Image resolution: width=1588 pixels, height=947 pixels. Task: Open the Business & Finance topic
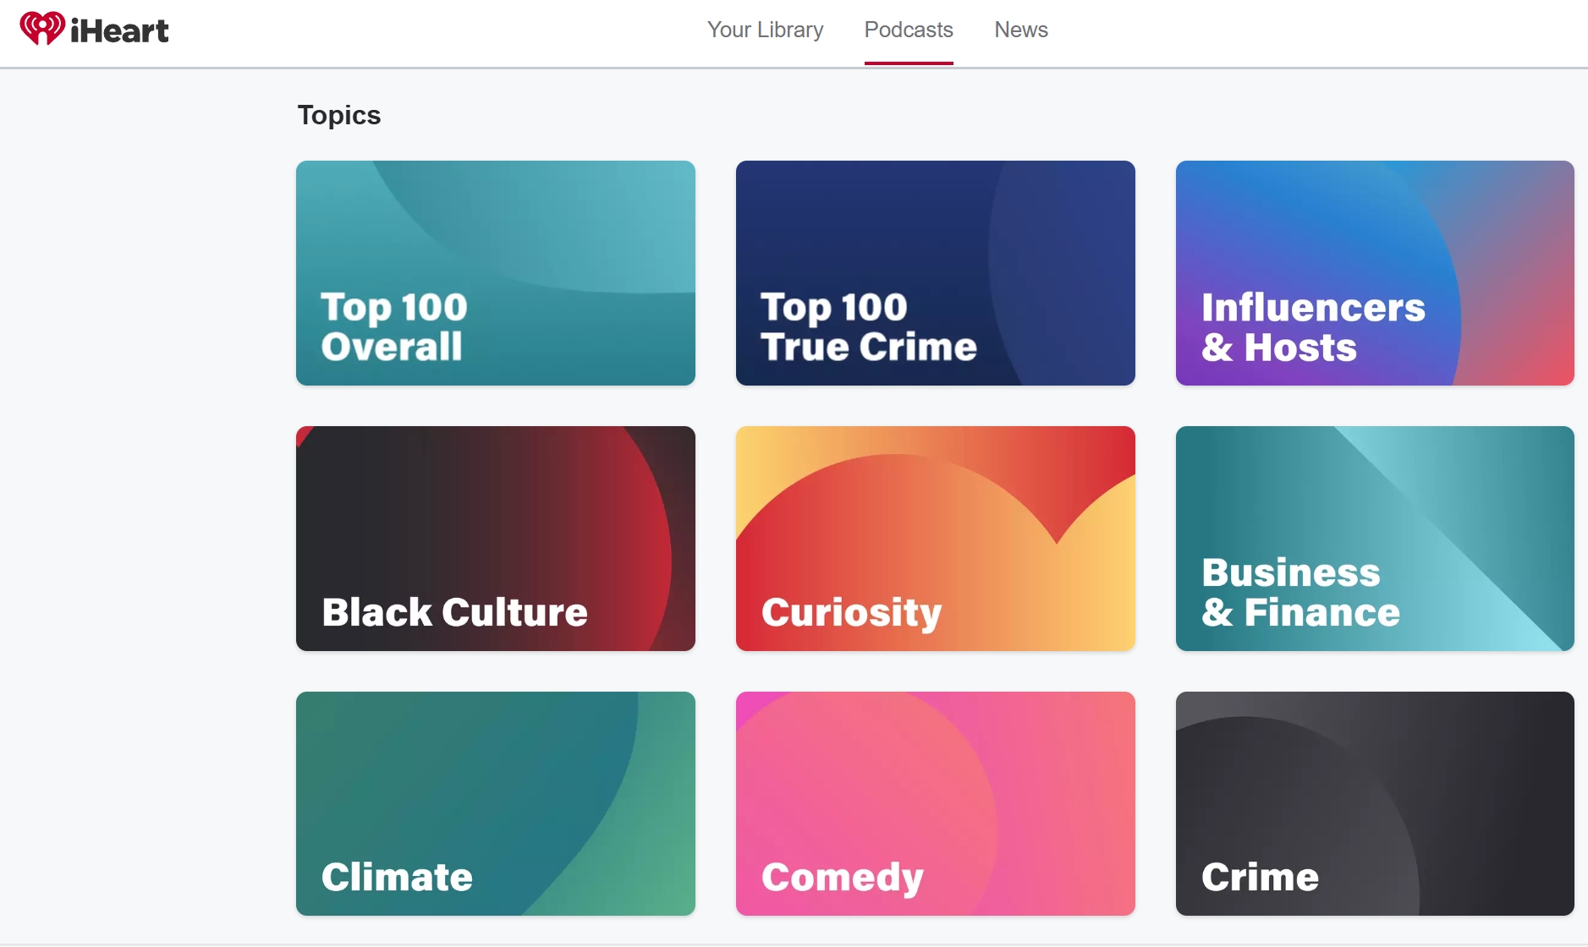click(1375, 539)
